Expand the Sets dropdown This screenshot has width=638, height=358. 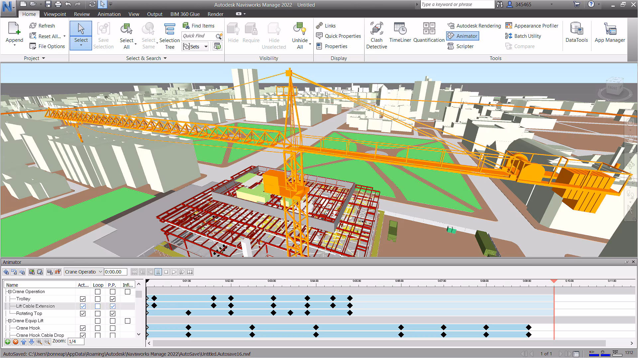[x=206, y=47]
